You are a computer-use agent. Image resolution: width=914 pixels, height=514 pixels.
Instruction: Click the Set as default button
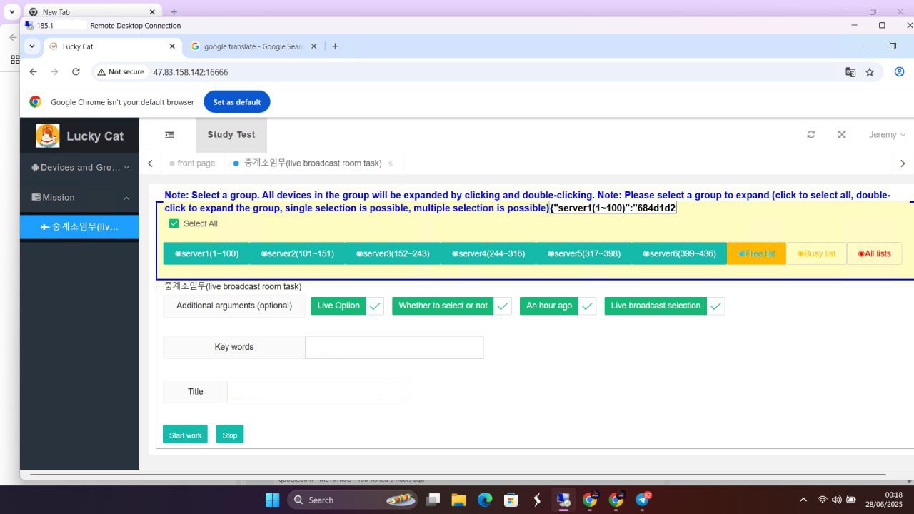click(236, 102)
